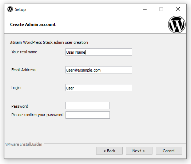Proceed with the Next button
191x164 pixels.
[139, 151]
